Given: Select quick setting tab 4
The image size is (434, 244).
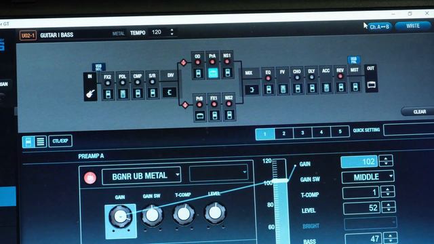Looking at the screenshot, I should [321, 132].
